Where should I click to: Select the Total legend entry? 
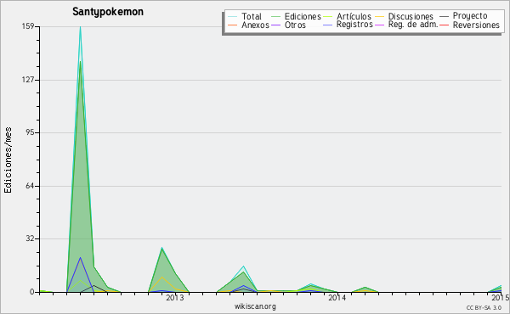pos(252,16)
